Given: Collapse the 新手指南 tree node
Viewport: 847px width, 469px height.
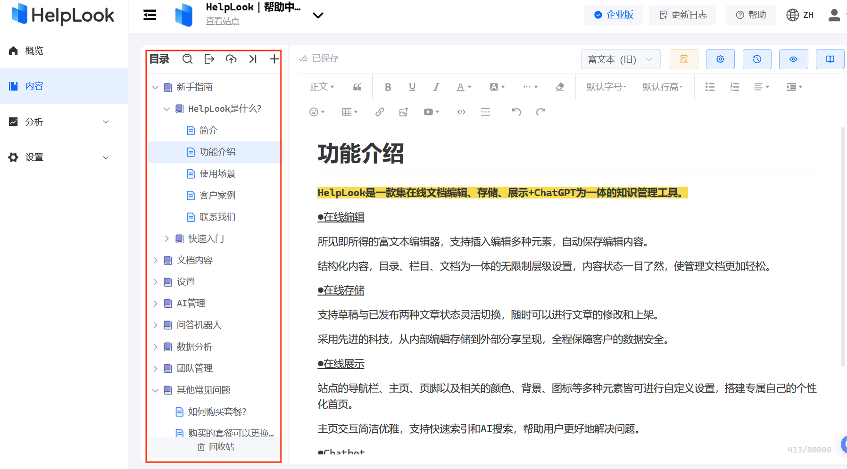Looking at the screenshot, I should tap(155, 87).
